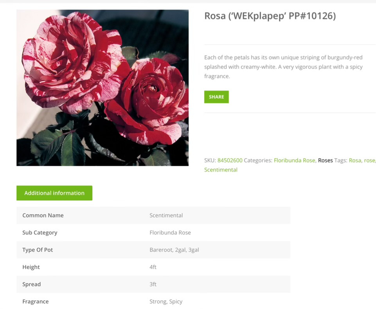Click the Scentimental common name value

[166, 215]
